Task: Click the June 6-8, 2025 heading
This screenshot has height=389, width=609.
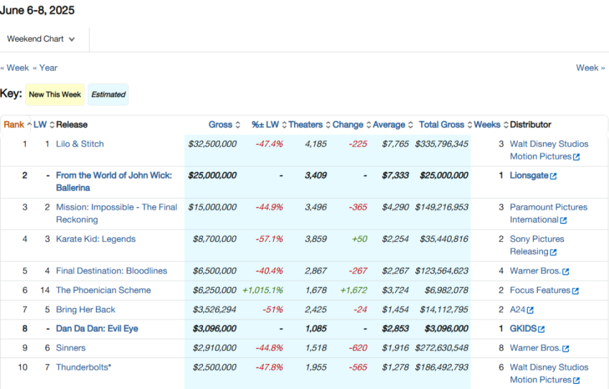Action: 37,10
